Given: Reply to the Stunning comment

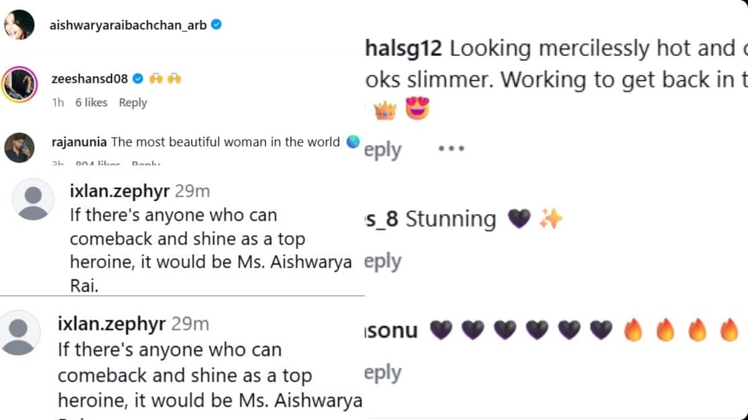Looking at the screenshot, I should [383, 261].
